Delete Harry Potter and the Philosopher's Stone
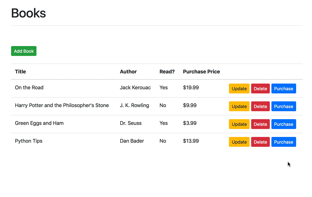Viewport: 312px width, 197px height. coord(260,106)
